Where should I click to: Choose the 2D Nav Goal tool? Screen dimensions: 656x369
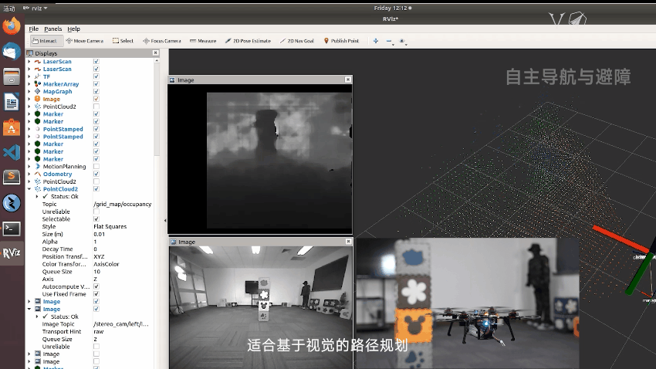point(297,41)
